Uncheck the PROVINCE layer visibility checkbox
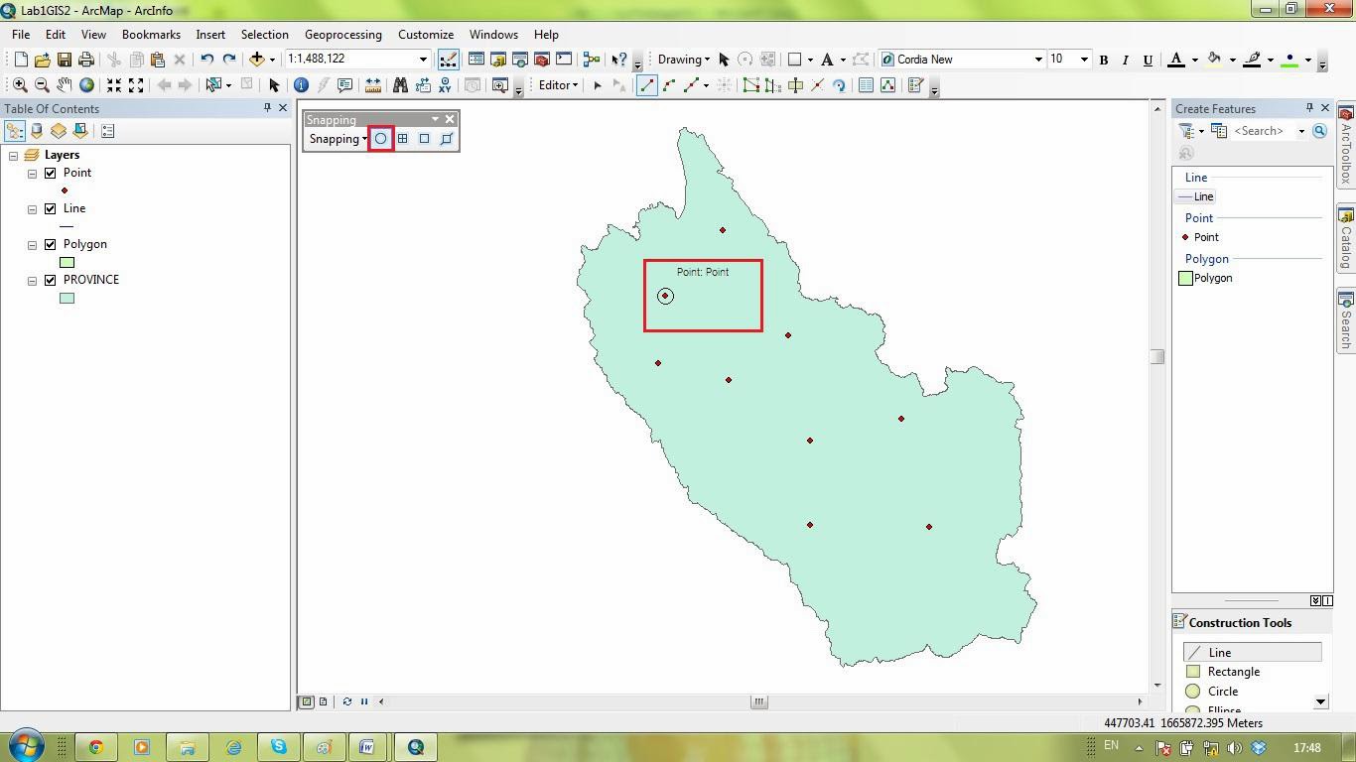This screenshot has height=762, width=1356. 50,280
